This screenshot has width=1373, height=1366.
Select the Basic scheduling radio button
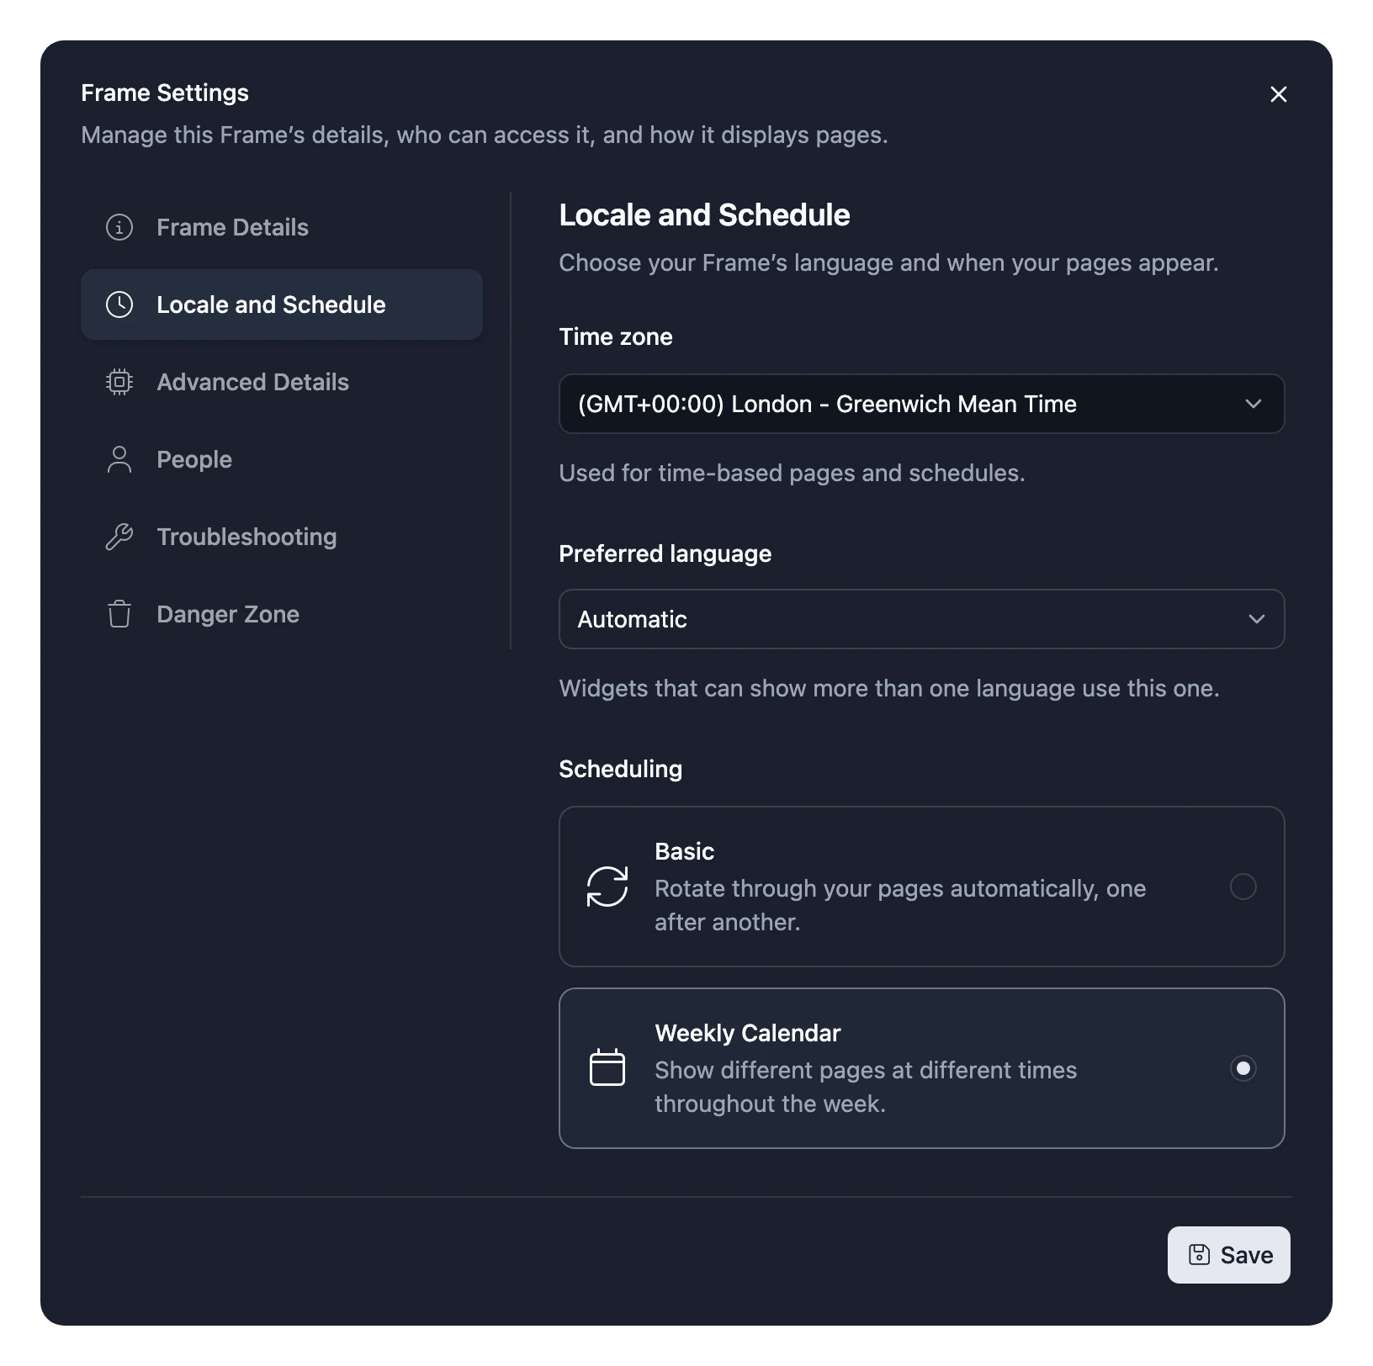pyautogui.click(x=1243, y=887)
